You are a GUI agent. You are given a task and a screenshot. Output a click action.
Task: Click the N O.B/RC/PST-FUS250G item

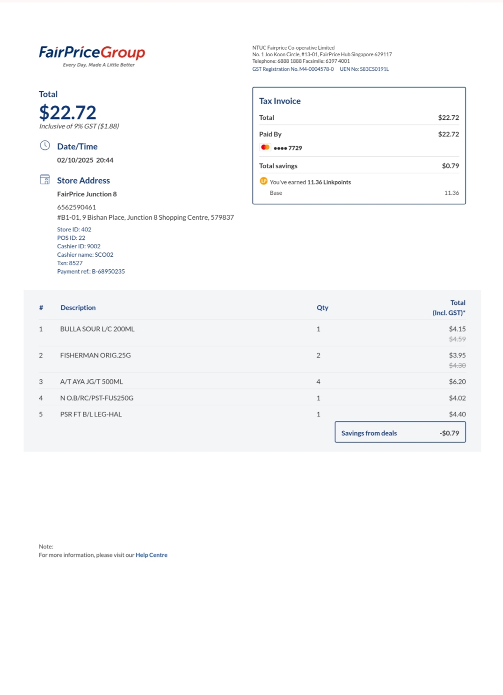point(97,398)
